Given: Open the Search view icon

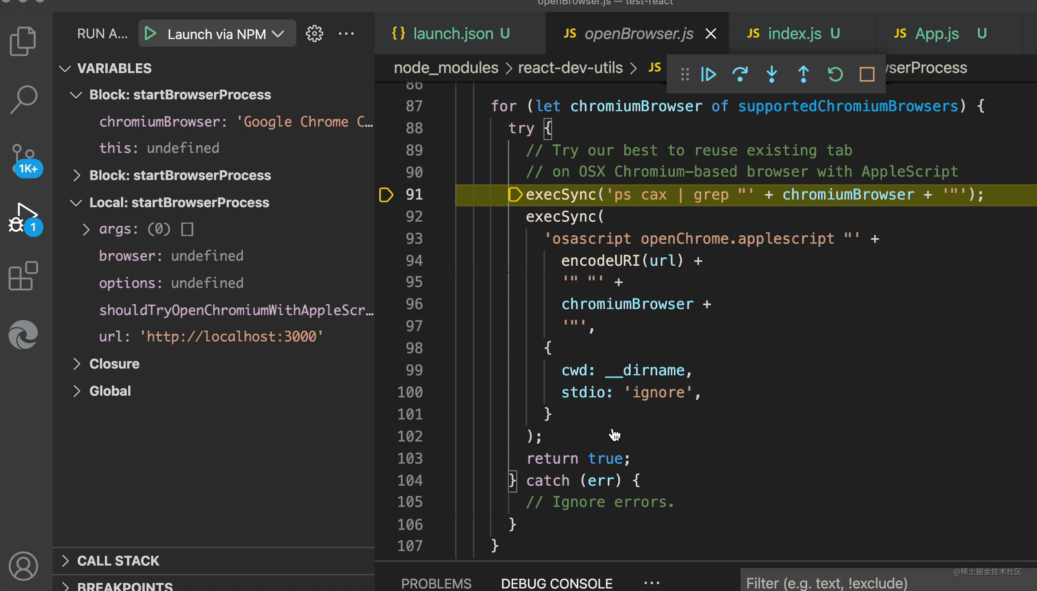Looking at the screenshot, I should [x=23, y=99].
